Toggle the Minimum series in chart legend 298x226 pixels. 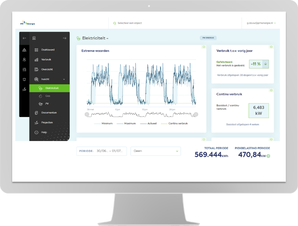[x=104, y=123]
